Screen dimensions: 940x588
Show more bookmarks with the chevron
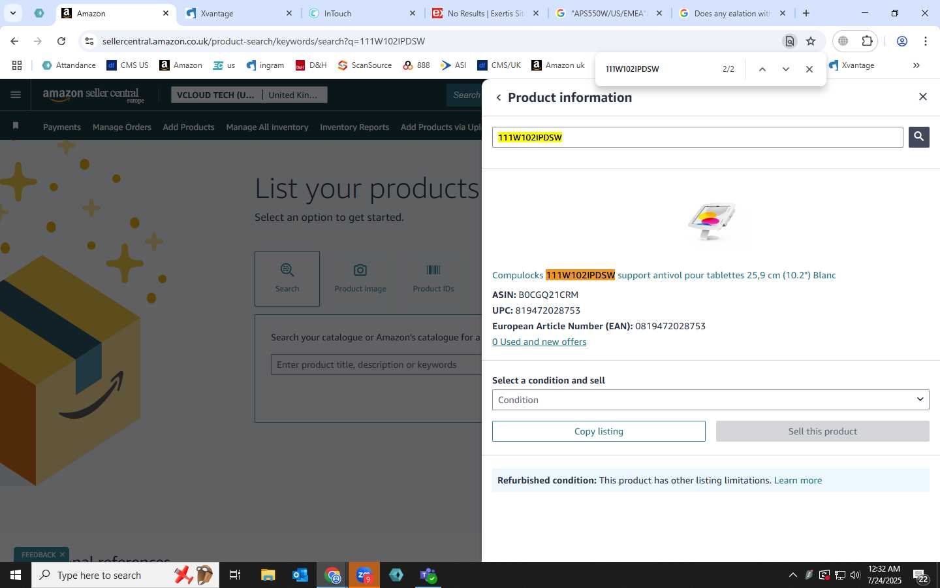pos(916,65)
